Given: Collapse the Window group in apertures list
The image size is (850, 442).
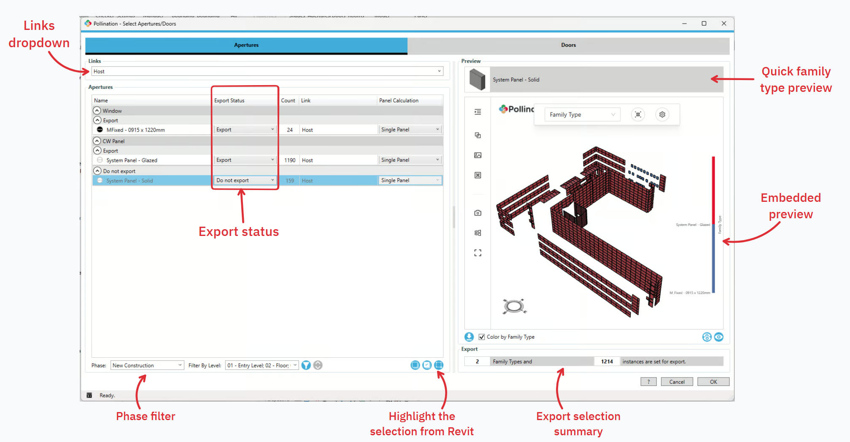Looking at the screenshot, I should coord(97,110).
